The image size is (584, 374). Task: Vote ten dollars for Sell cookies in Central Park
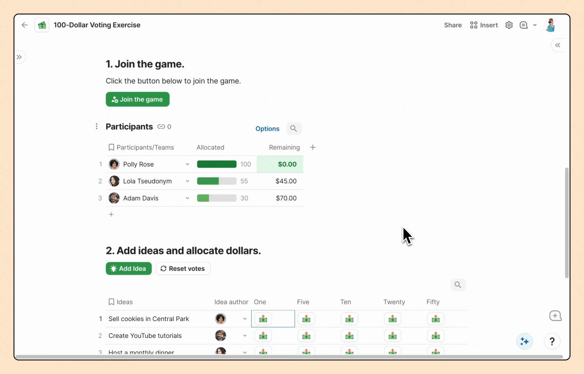(x=350, y=319)
